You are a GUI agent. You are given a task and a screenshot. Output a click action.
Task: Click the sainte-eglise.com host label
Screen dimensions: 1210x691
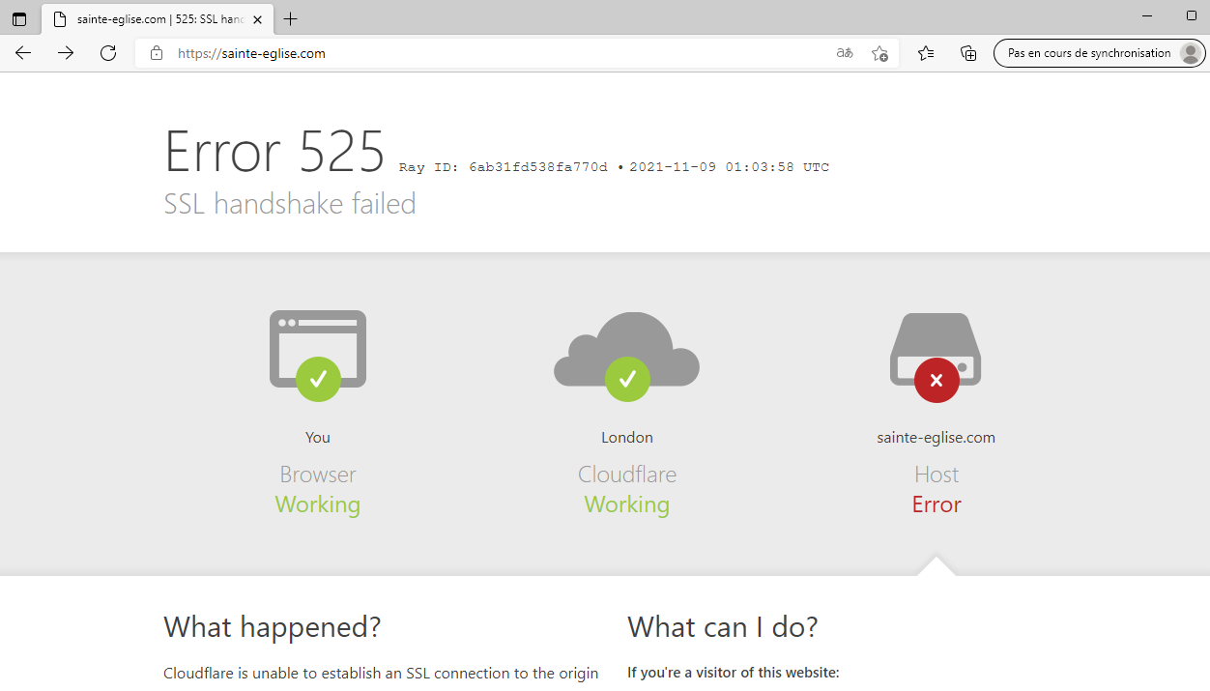[x=936, y=437]
